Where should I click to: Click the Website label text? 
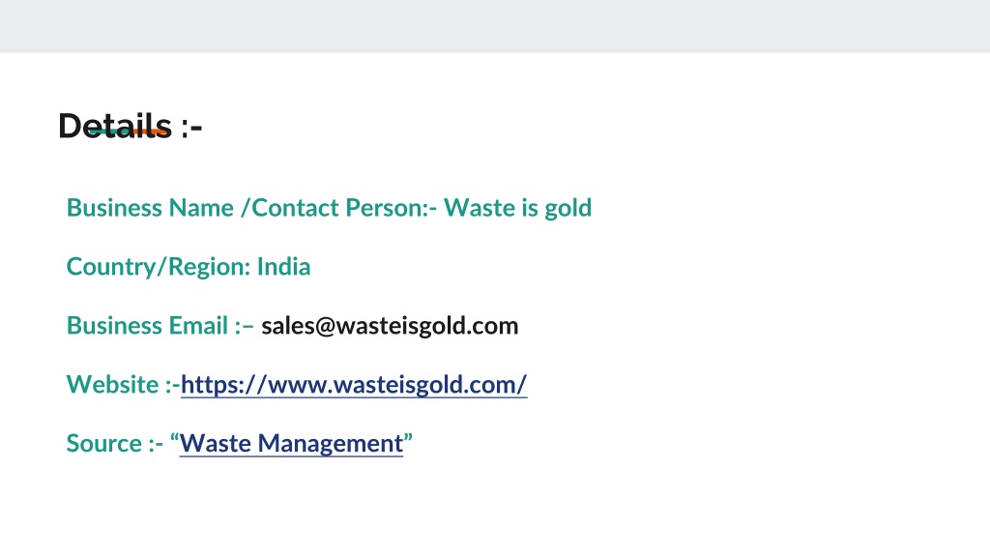113,385
